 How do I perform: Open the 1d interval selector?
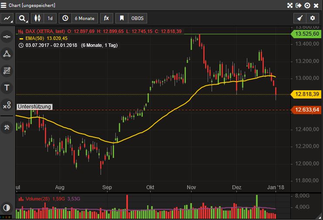point(50,18)
